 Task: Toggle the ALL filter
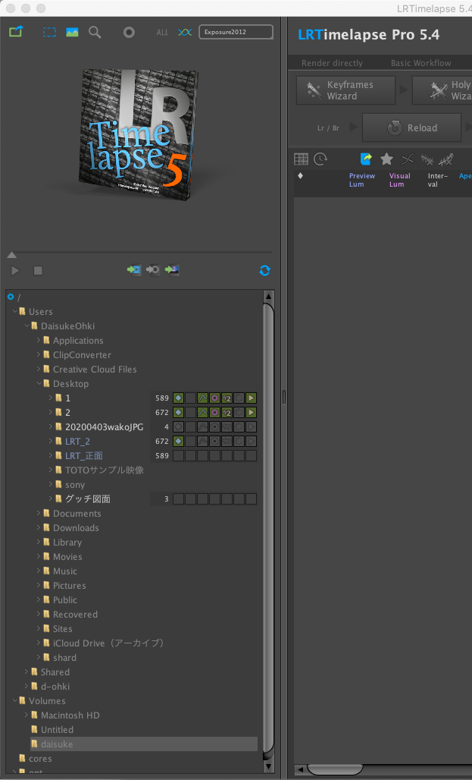click(x=162, y=33)
